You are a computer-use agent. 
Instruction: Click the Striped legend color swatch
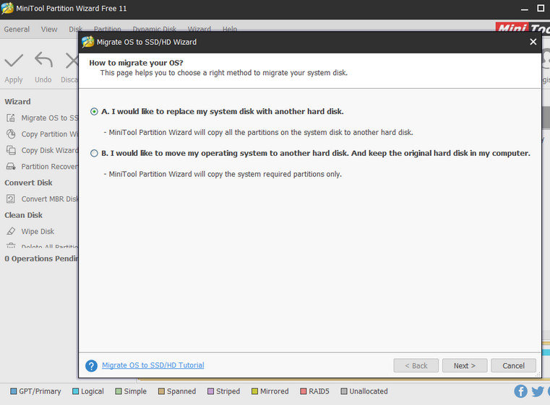tap(210, 391)
